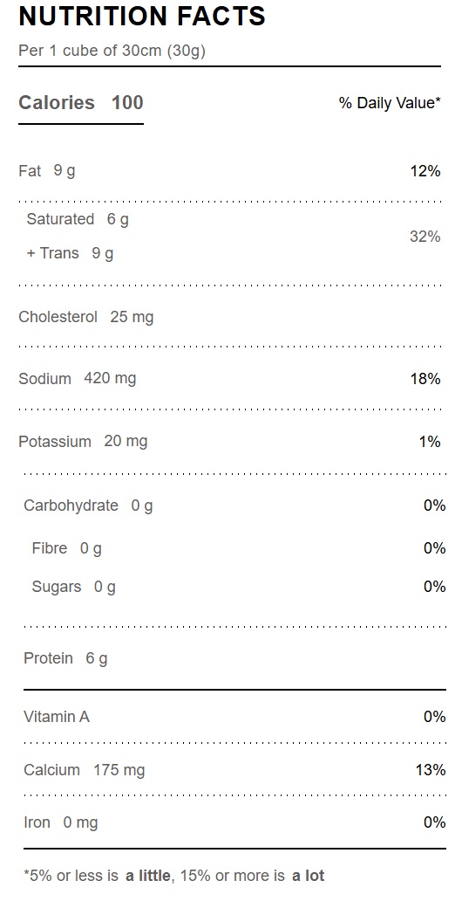Select the serving size text 'Per 1 cube of 30cm (30g)'
The image size is (462, 908).
point(112,51)
